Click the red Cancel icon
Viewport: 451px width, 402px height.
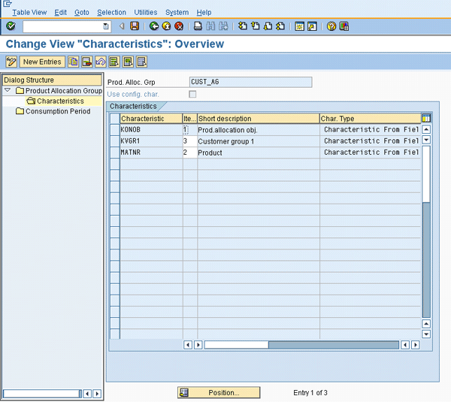click(x=179, y=26)
